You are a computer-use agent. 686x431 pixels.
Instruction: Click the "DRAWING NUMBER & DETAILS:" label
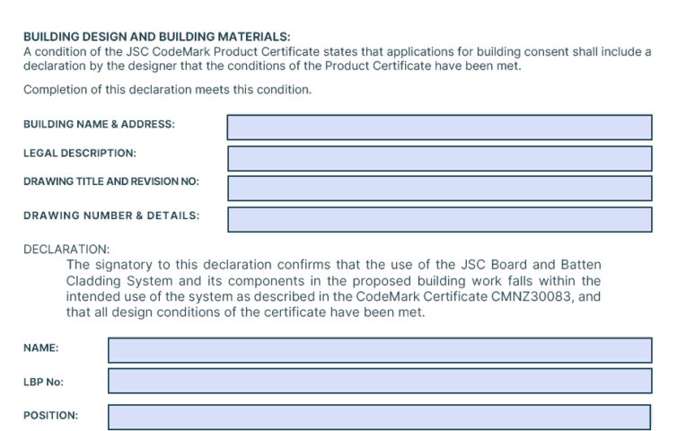111,215
